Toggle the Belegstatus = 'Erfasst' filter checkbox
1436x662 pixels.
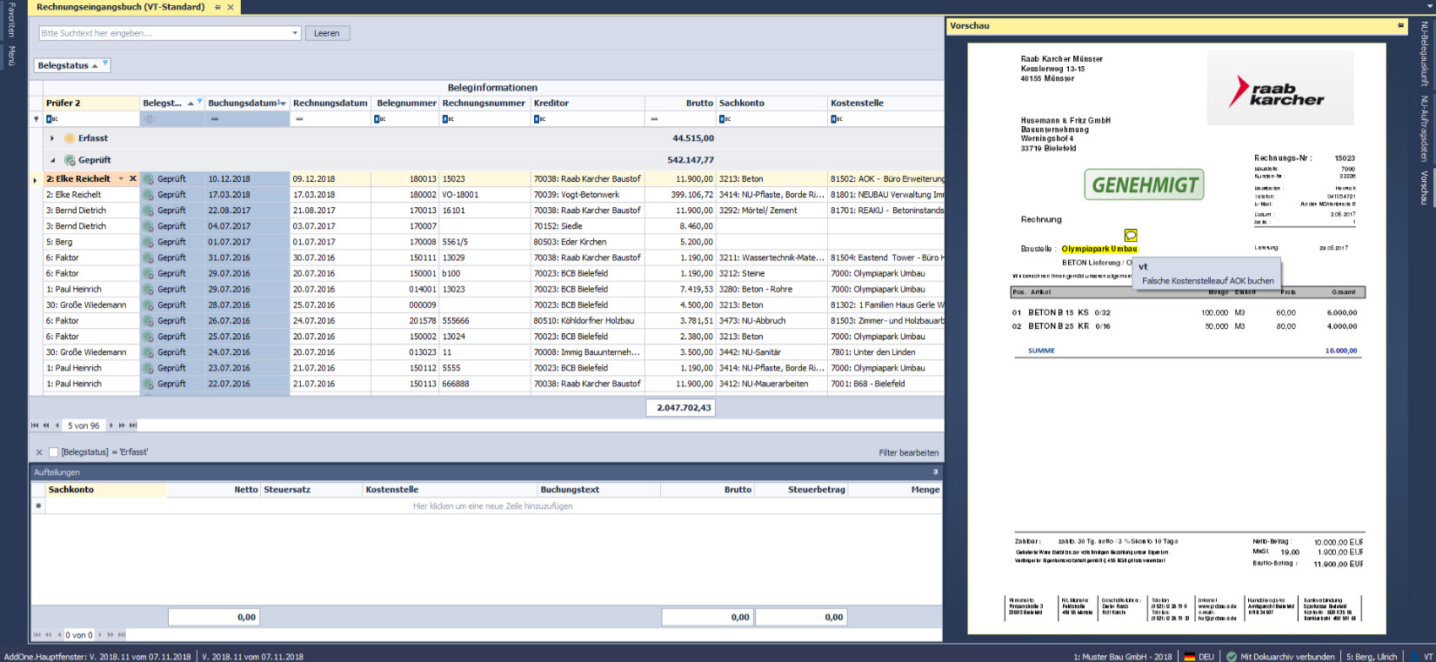click(54, 452)
